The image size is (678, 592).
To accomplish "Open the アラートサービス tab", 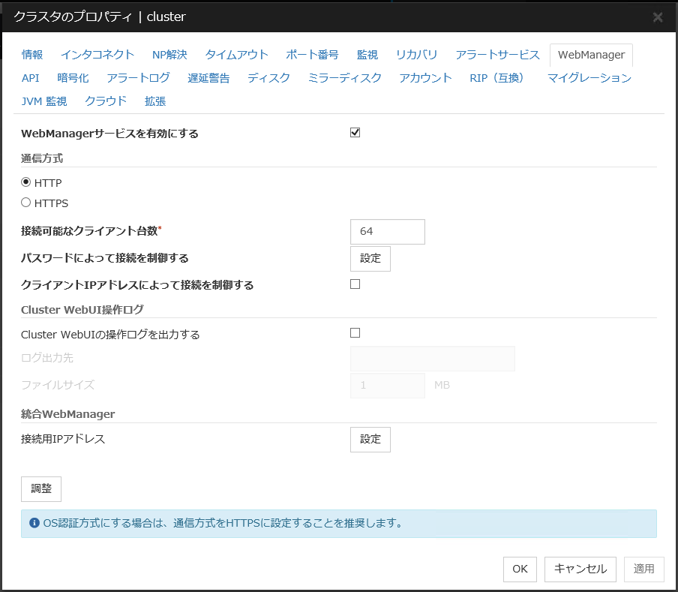I will pyautogui.click(x=497, y=55).
